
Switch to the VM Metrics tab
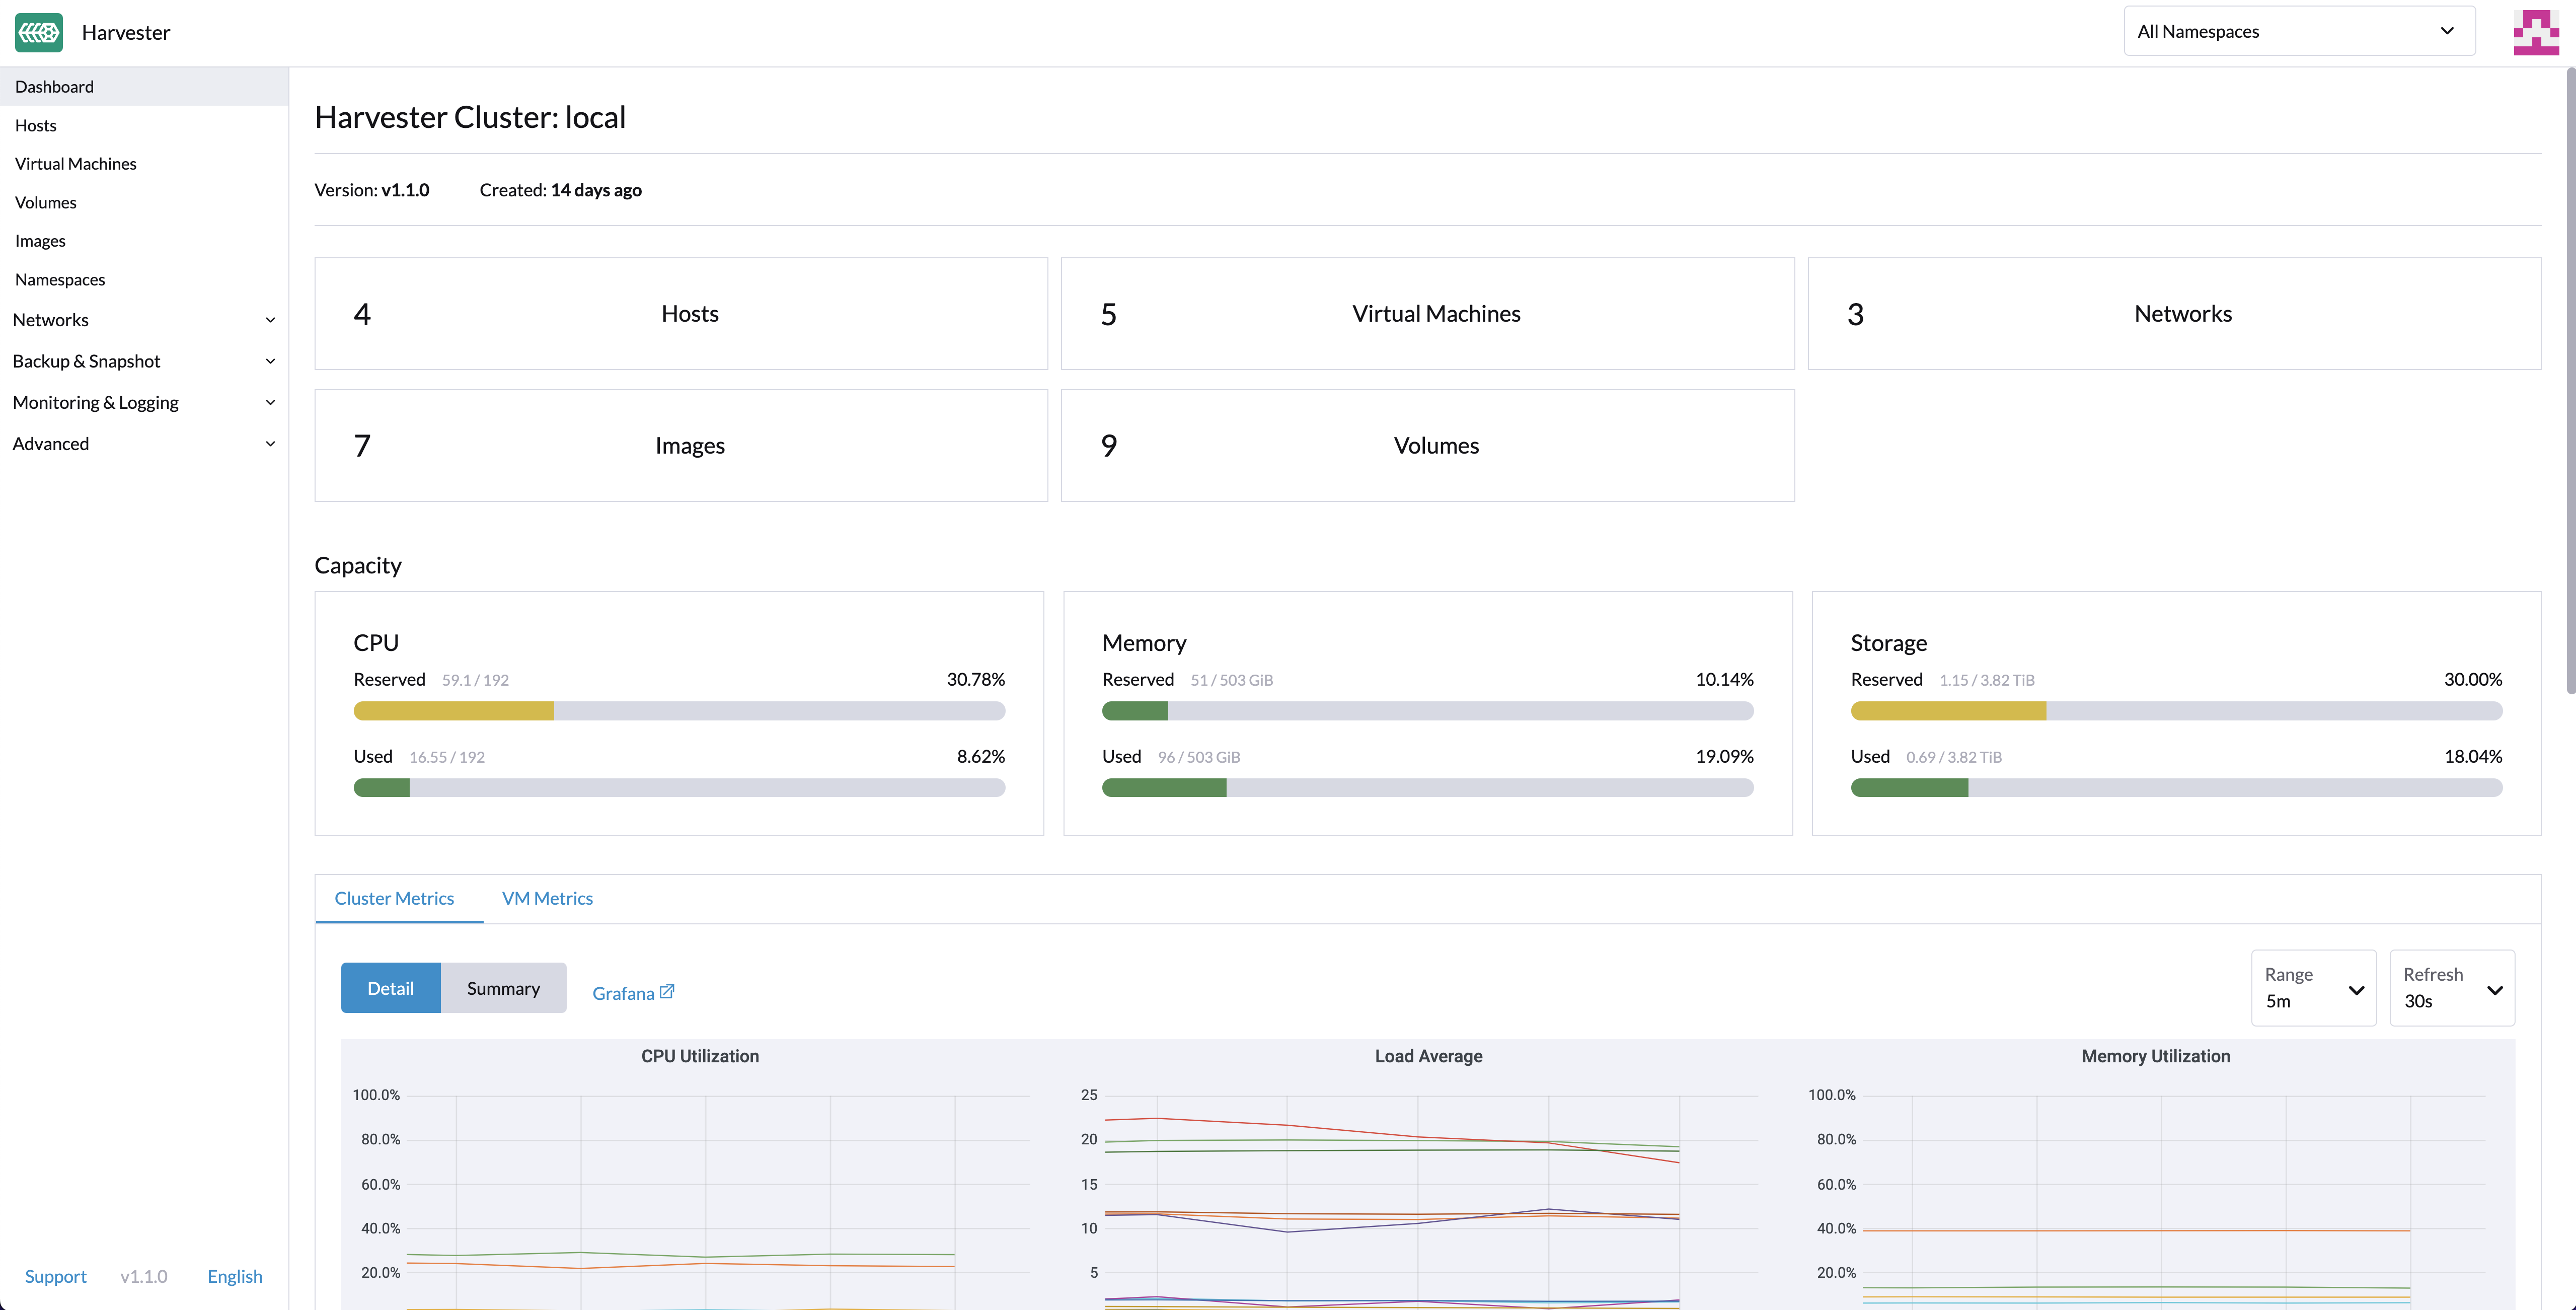(x=547, y=898)
